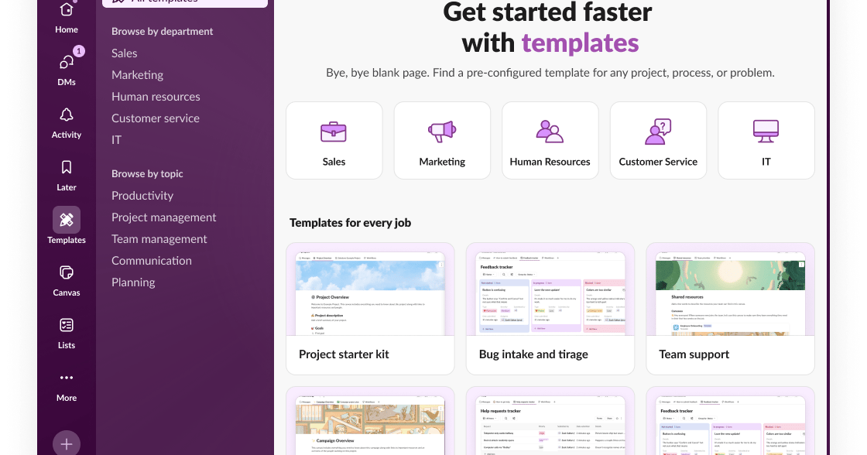The image size is (867, 455).
Task: Open the Project management topic
Action: (x=163, y=217)
